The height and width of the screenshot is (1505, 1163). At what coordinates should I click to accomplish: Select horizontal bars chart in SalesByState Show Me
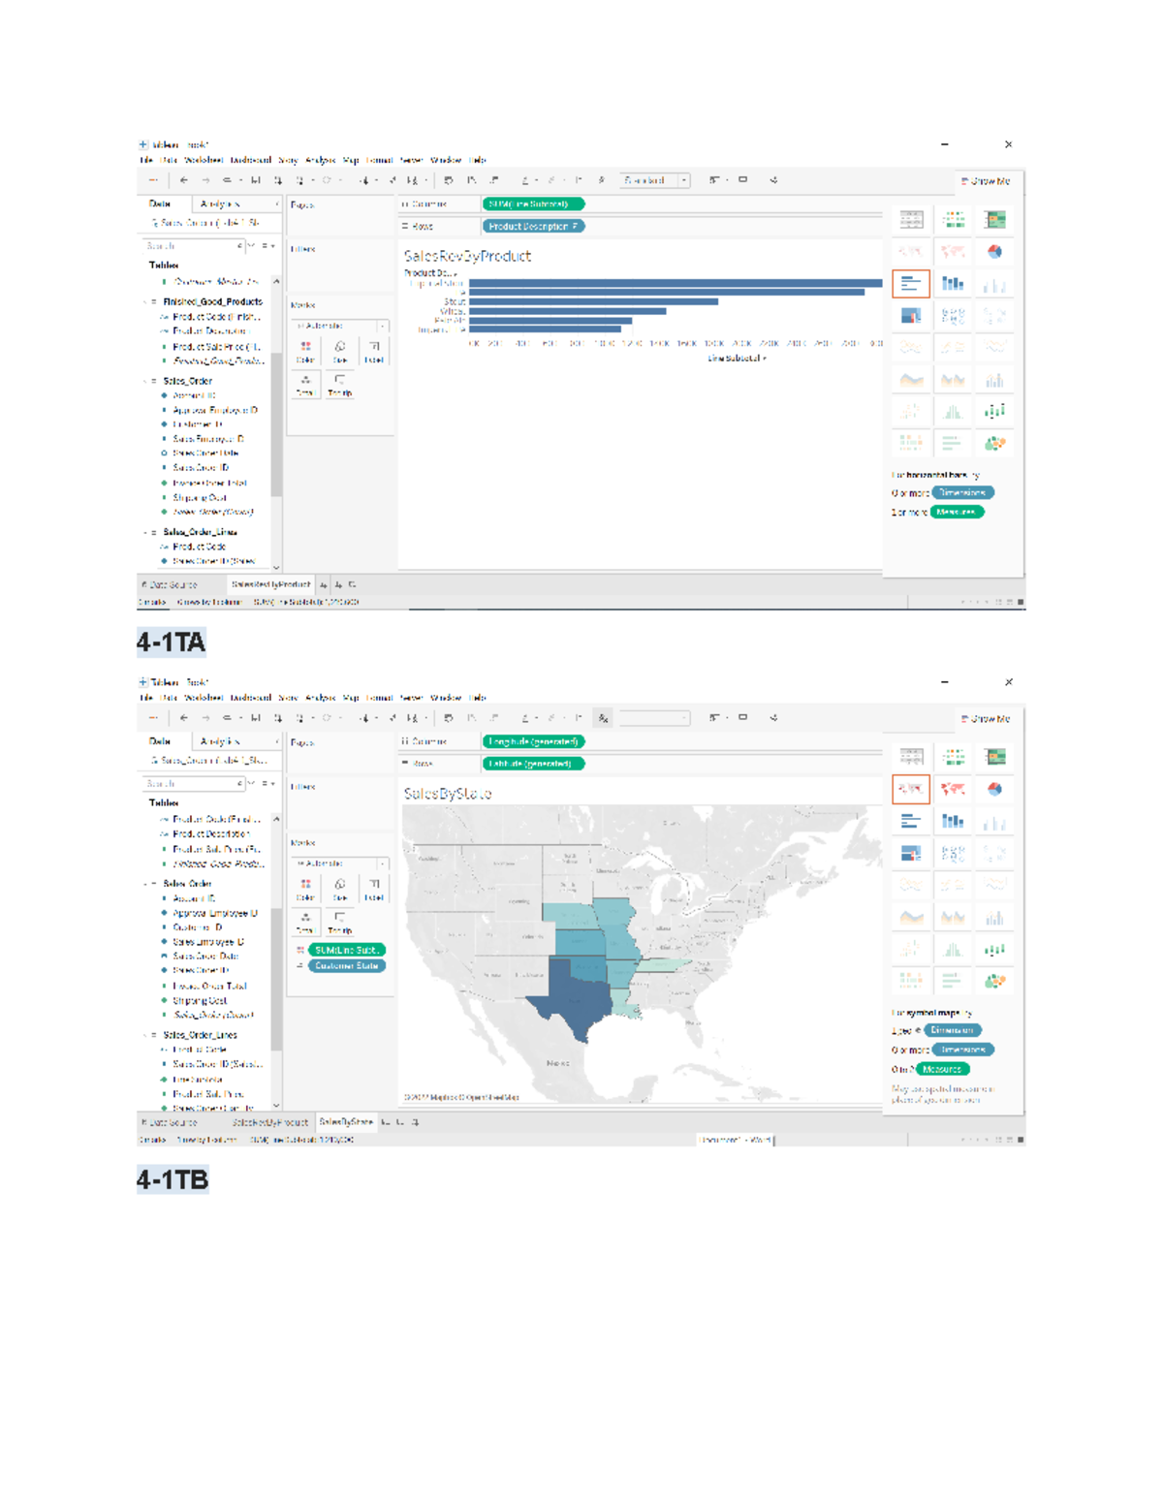(911, 822)
